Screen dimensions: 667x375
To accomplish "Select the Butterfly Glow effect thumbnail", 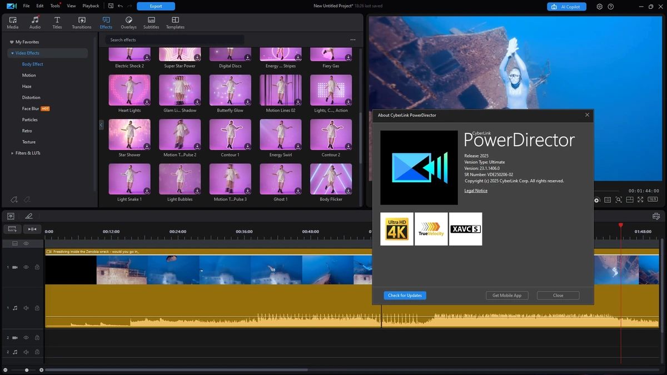I will [x=230, y=90].
